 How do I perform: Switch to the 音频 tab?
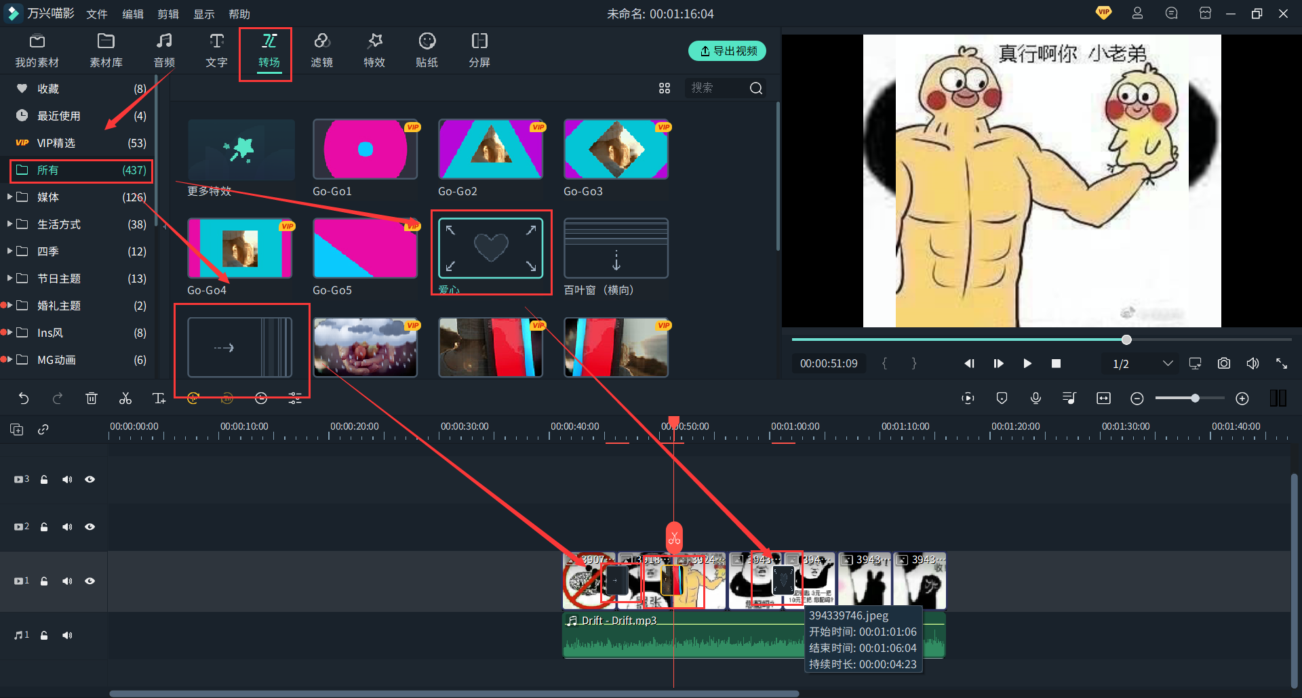(x=164, y=50)
